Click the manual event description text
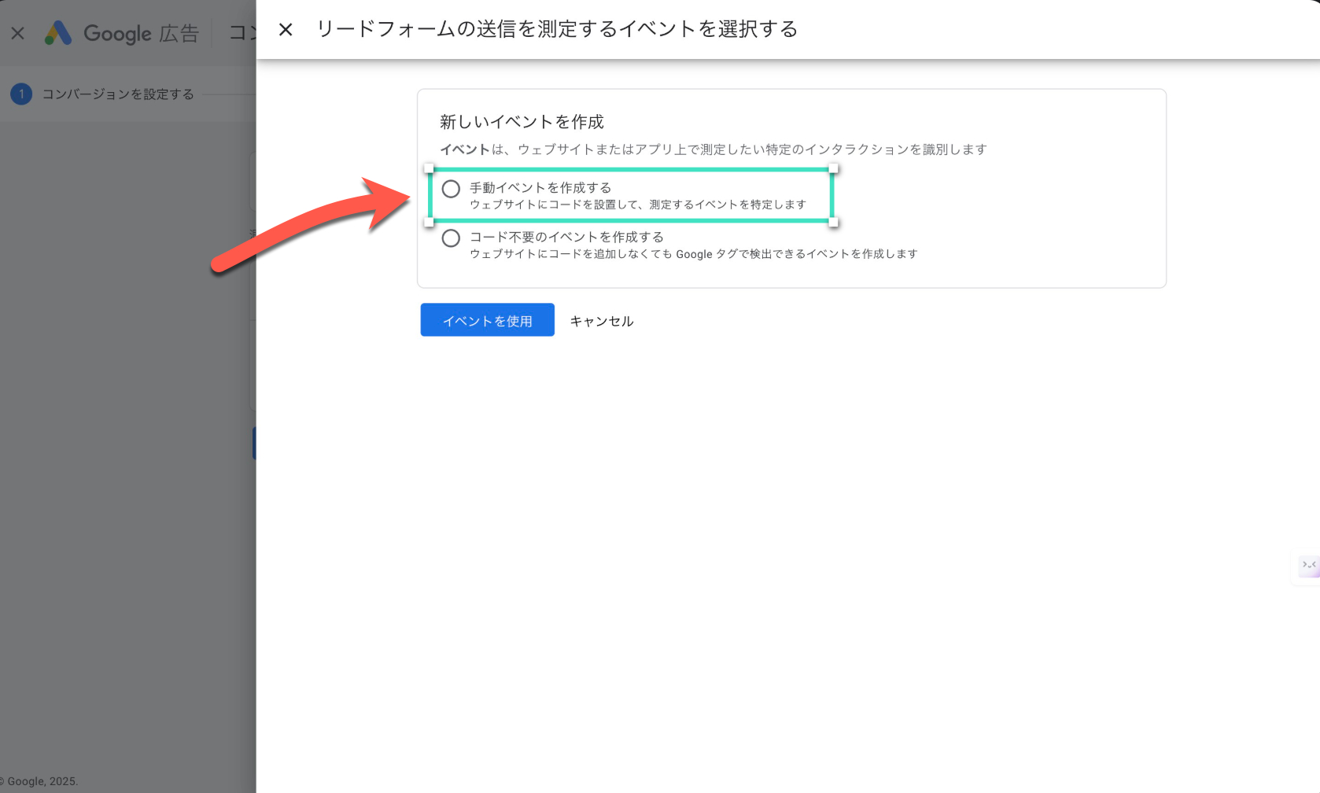Screen dimensions: 1320x793 click(638, 205)
